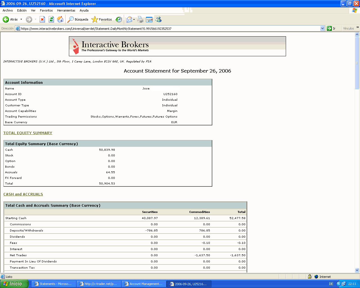Click the Starting Cash total 52,477.58

[x=237, y=218]
